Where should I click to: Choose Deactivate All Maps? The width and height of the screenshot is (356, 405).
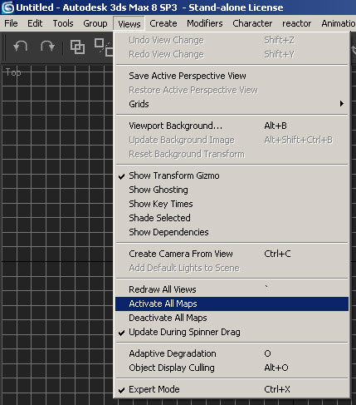[232, 318]
